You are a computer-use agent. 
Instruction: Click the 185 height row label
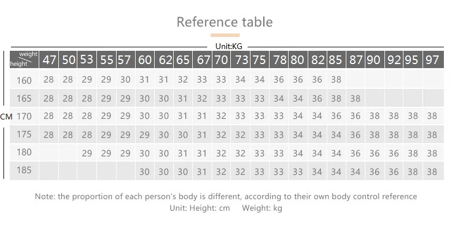point(24,170)
